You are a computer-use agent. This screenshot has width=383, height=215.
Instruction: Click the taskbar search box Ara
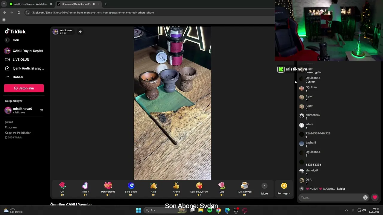point(165,210)
